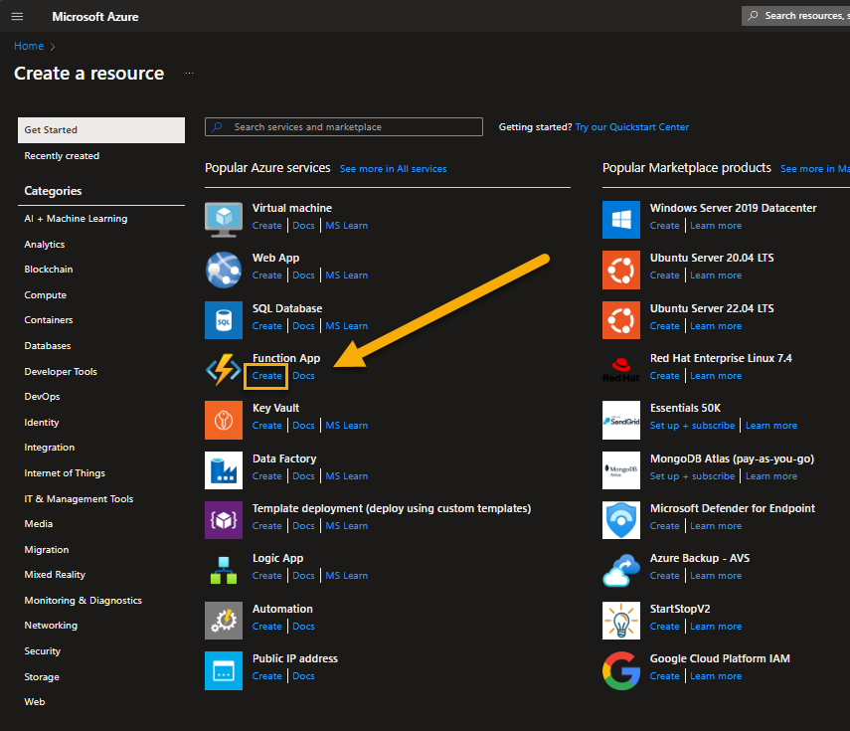Click Create under Key Vault
The image size is (850, 731).
266,426
